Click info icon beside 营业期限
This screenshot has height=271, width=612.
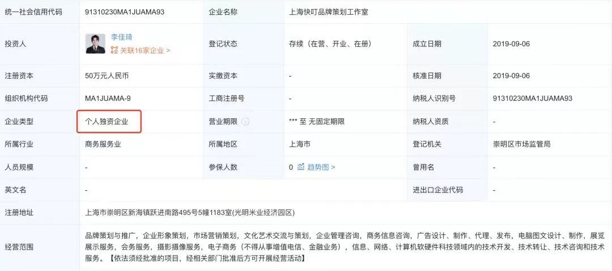(x=245, y=122)
